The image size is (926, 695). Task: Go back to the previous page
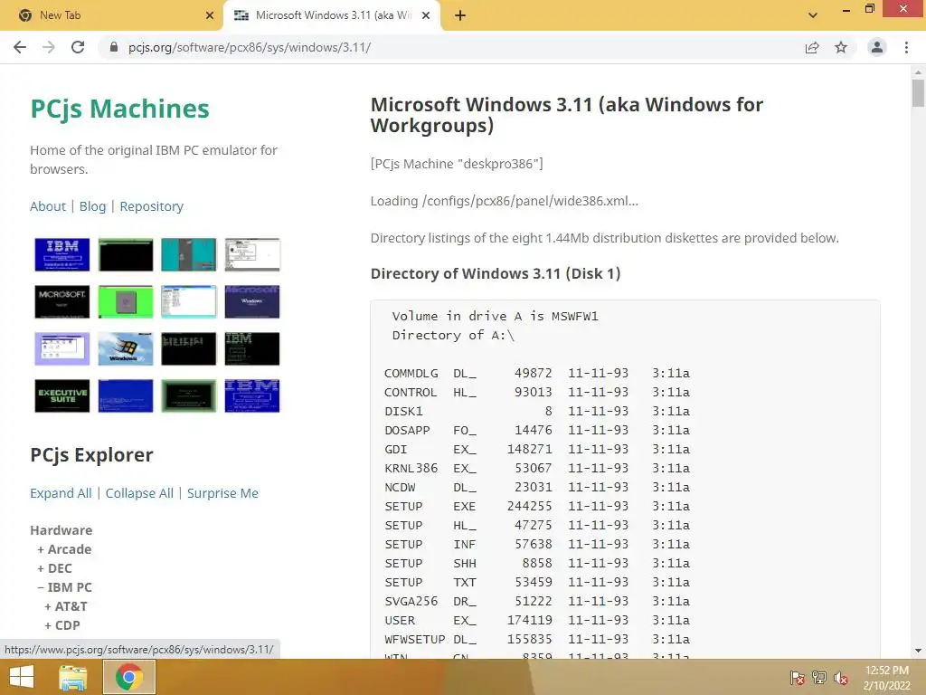(x=20, y=47)
